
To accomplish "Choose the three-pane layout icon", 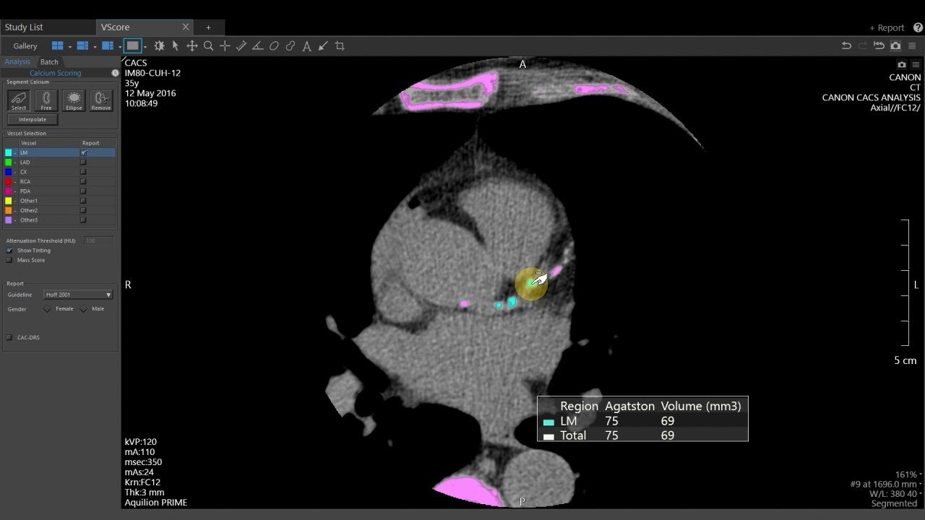I will point(82,45).
